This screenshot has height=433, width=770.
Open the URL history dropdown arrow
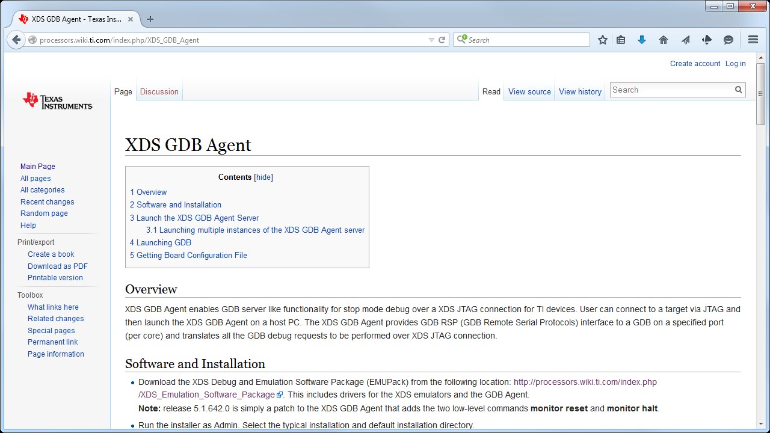click(x=431, y=40)
